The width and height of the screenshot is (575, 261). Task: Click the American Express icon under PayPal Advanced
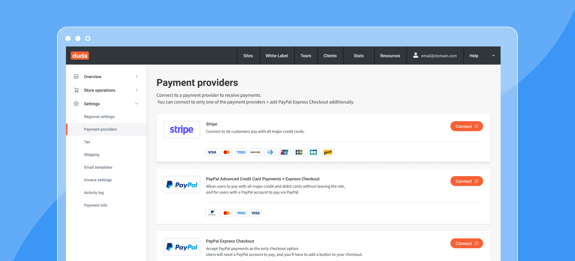241,213
